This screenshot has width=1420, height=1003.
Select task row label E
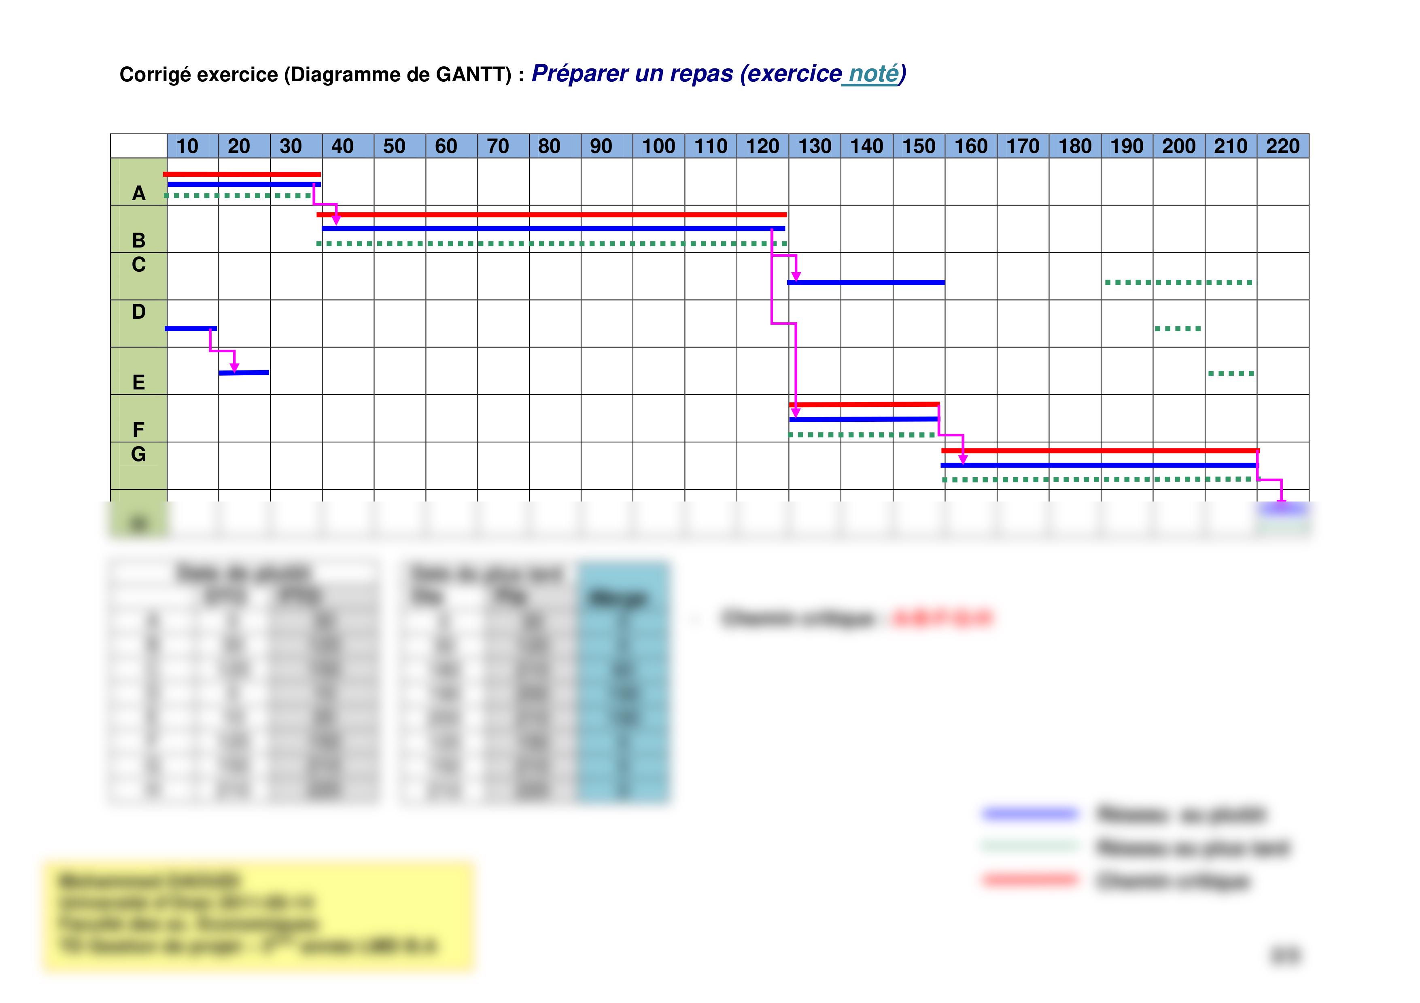tap(138, 383)
